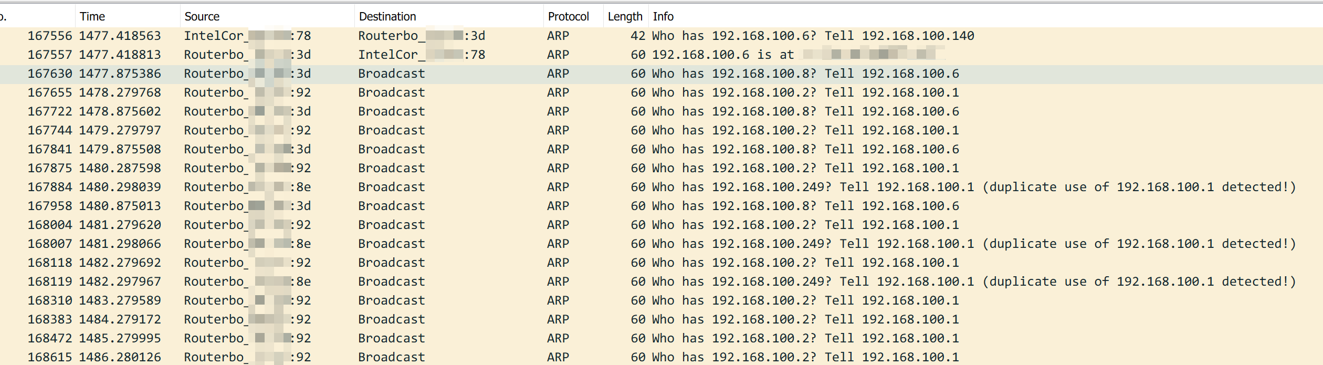Click the Source column header
Image resolution: width=1323 pixels, height=365 pixels.
(202, 17)
